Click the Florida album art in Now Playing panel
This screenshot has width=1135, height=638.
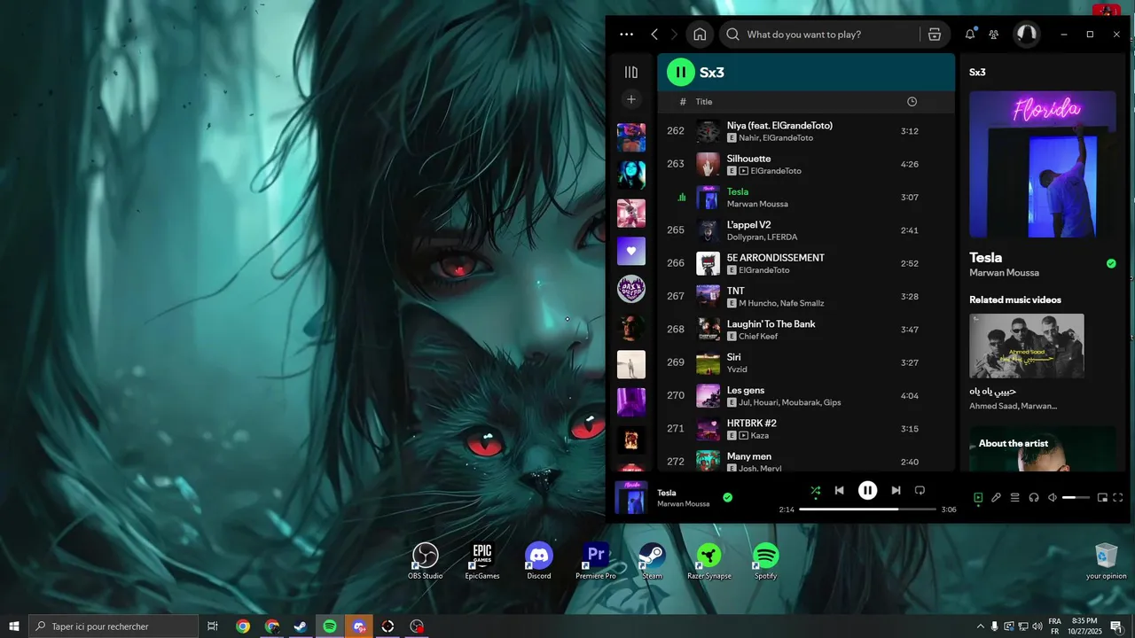coord(1043,164)
